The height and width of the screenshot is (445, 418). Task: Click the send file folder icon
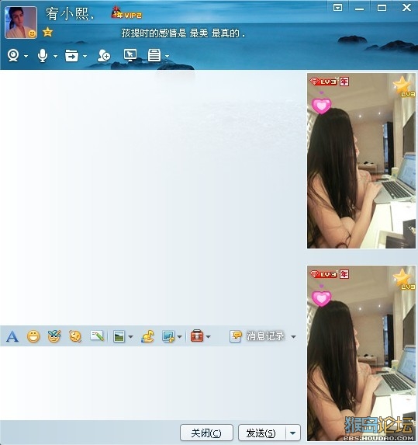pyautogui.click(x=71, y=55)
